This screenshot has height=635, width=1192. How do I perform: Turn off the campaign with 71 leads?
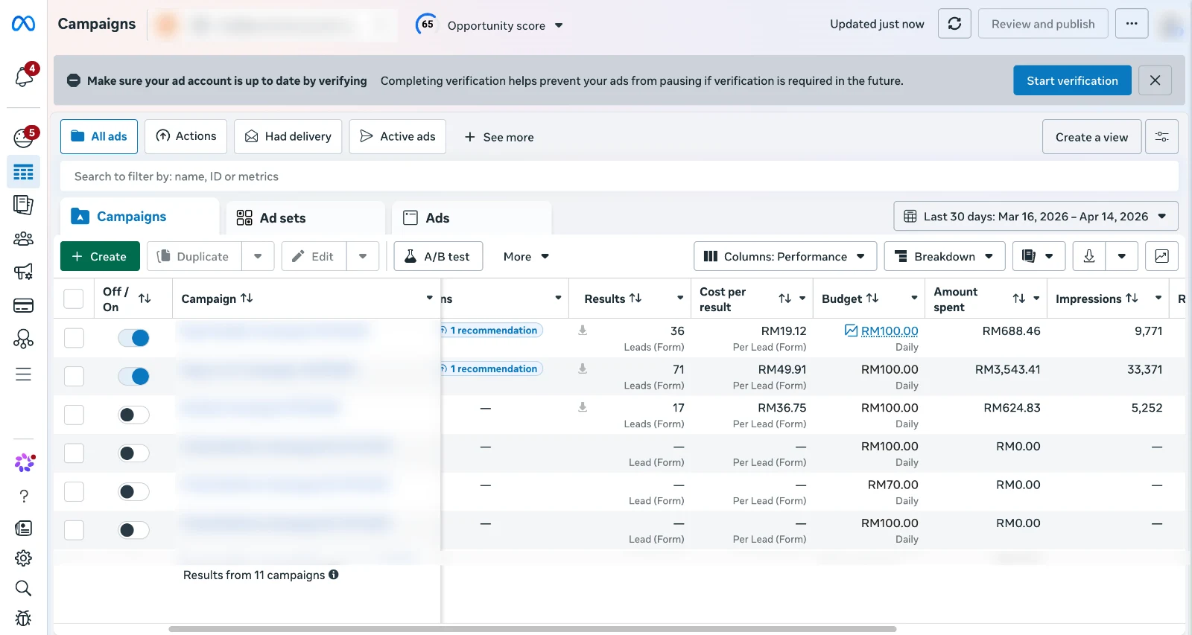134,376
